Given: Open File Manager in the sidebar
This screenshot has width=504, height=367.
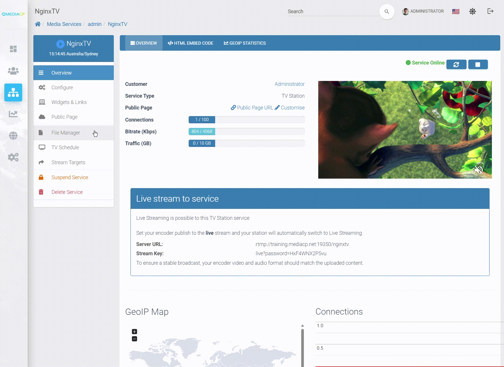Looking at the screenshot, I should (x=73, y=133).
